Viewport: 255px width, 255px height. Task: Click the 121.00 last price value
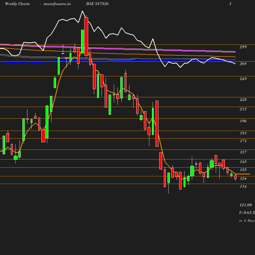(246, 205)
